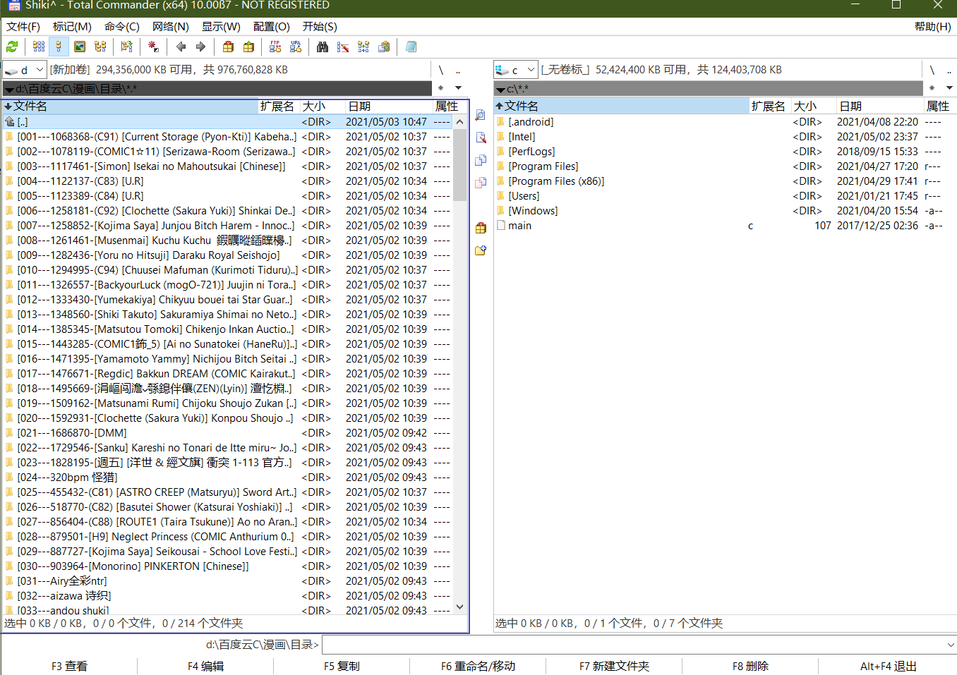
Task: Click the F6 重命名/移动 button
Action: pos(478,667)
